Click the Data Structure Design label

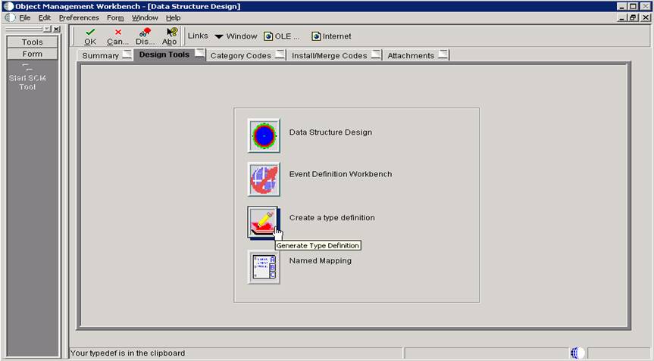click(x=330, y=132)
